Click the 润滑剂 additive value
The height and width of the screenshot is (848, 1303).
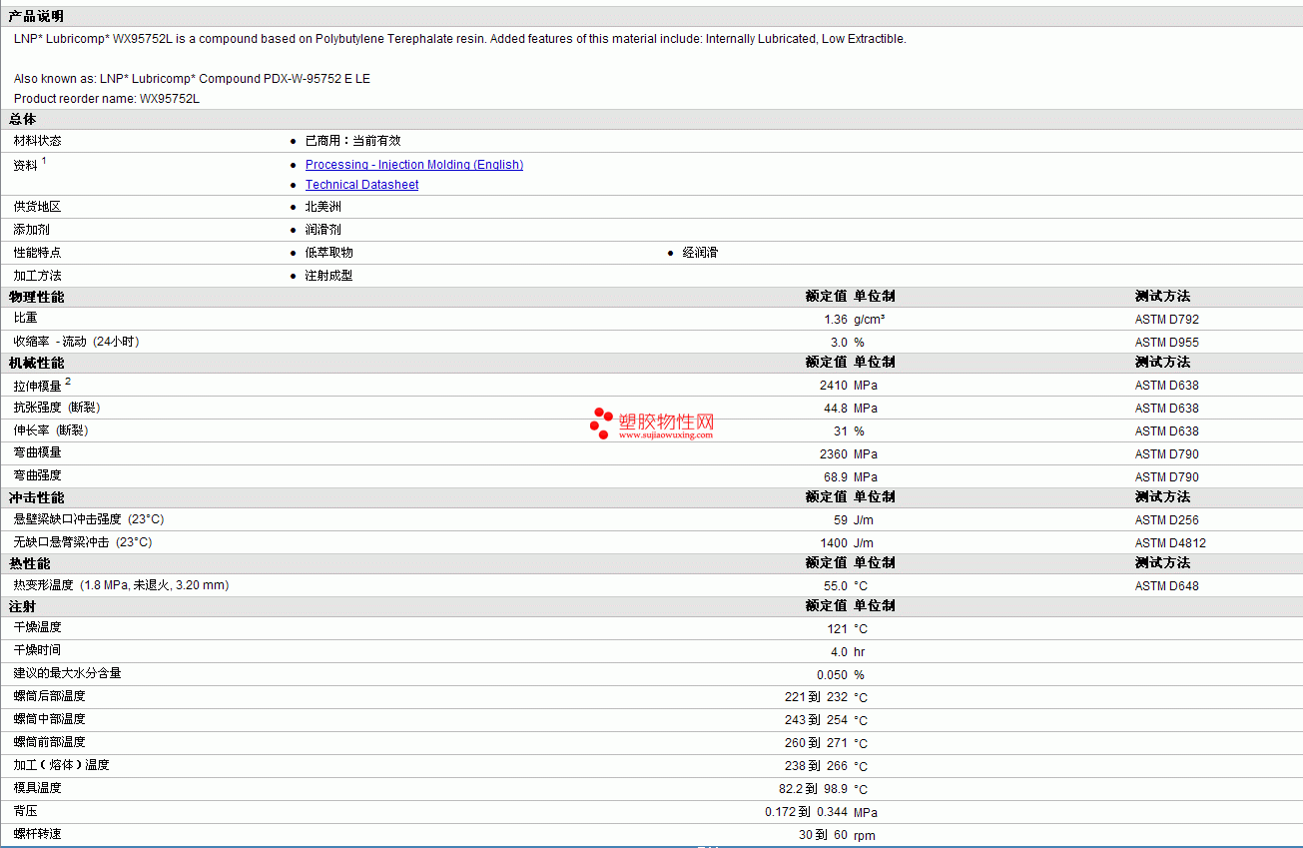[323, 230]
